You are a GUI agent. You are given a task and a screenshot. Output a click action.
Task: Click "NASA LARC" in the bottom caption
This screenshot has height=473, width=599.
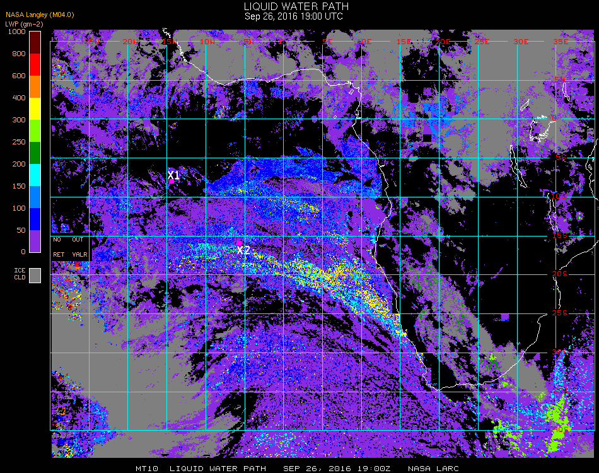[x=433, y=469]
